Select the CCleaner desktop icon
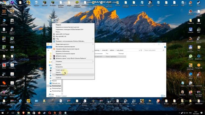The height and width of the screenshot is (115, 205). point(199,75)
